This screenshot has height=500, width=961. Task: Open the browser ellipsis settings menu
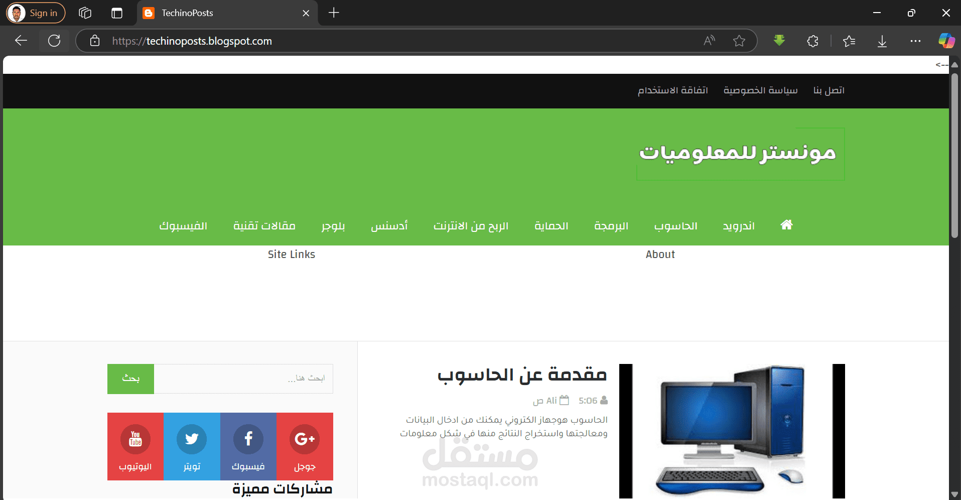pyautogui.click(x=916, y=41)
